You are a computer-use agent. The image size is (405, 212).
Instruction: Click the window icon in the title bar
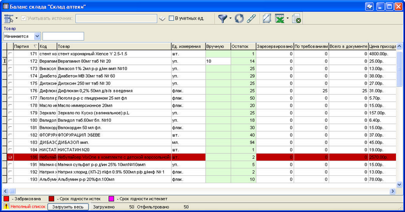[x=6, y=6]
